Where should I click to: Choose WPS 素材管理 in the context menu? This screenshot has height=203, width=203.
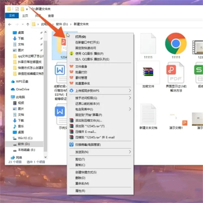(100, 78)
